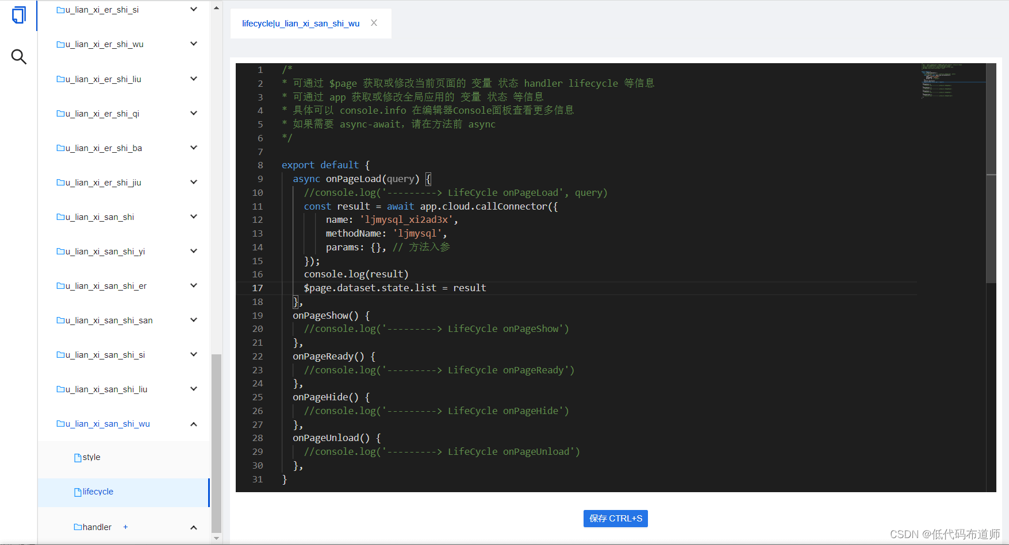1009x545 pixels.
Task: Expand the u_lian_xi_san_shi_si folder chevron
Action: 194,354
